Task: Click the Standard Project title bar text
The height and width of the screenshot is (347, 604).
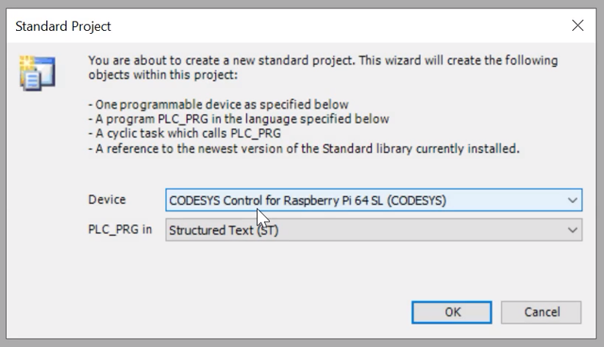Action: tap(63, 26)
